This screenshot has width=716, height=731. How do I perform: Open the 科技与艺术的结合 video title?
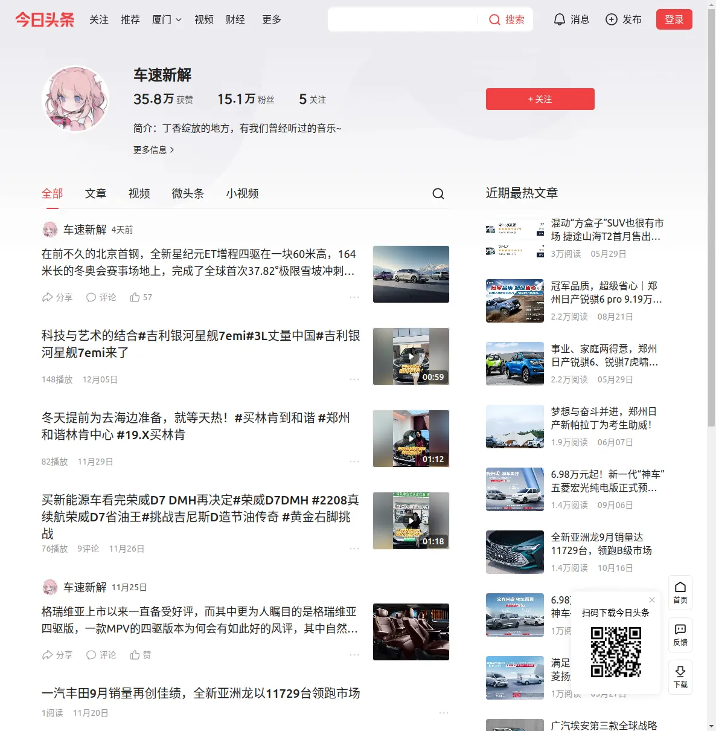click(201, 344)
